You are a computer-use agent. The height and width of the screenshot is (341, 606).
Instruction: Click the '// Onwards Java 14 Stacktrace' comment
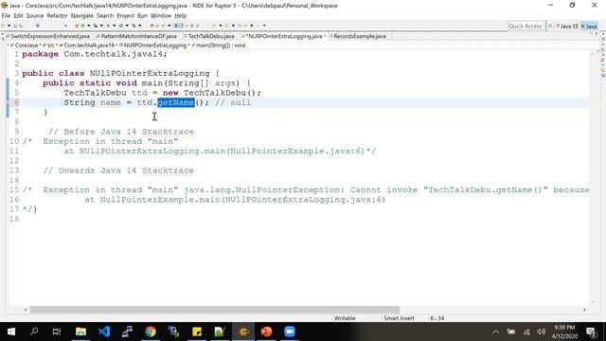coord(118,170)
